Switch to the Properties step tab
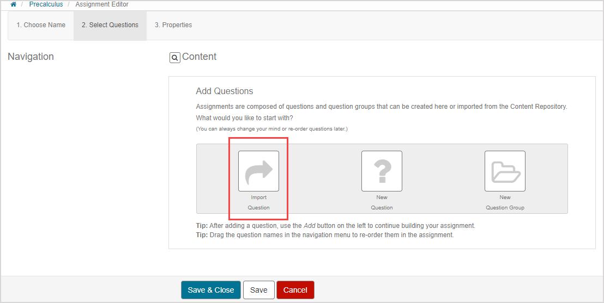The width and height of the screenshot is (604, 303). [x=173, y=25]
